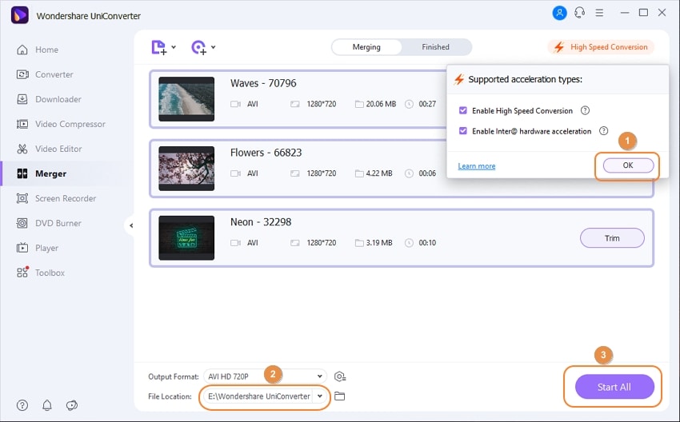The height and width of the screenshot is (422, 680).
Task: Trim the Neon - 32298 video
Action: pos(612,238)
